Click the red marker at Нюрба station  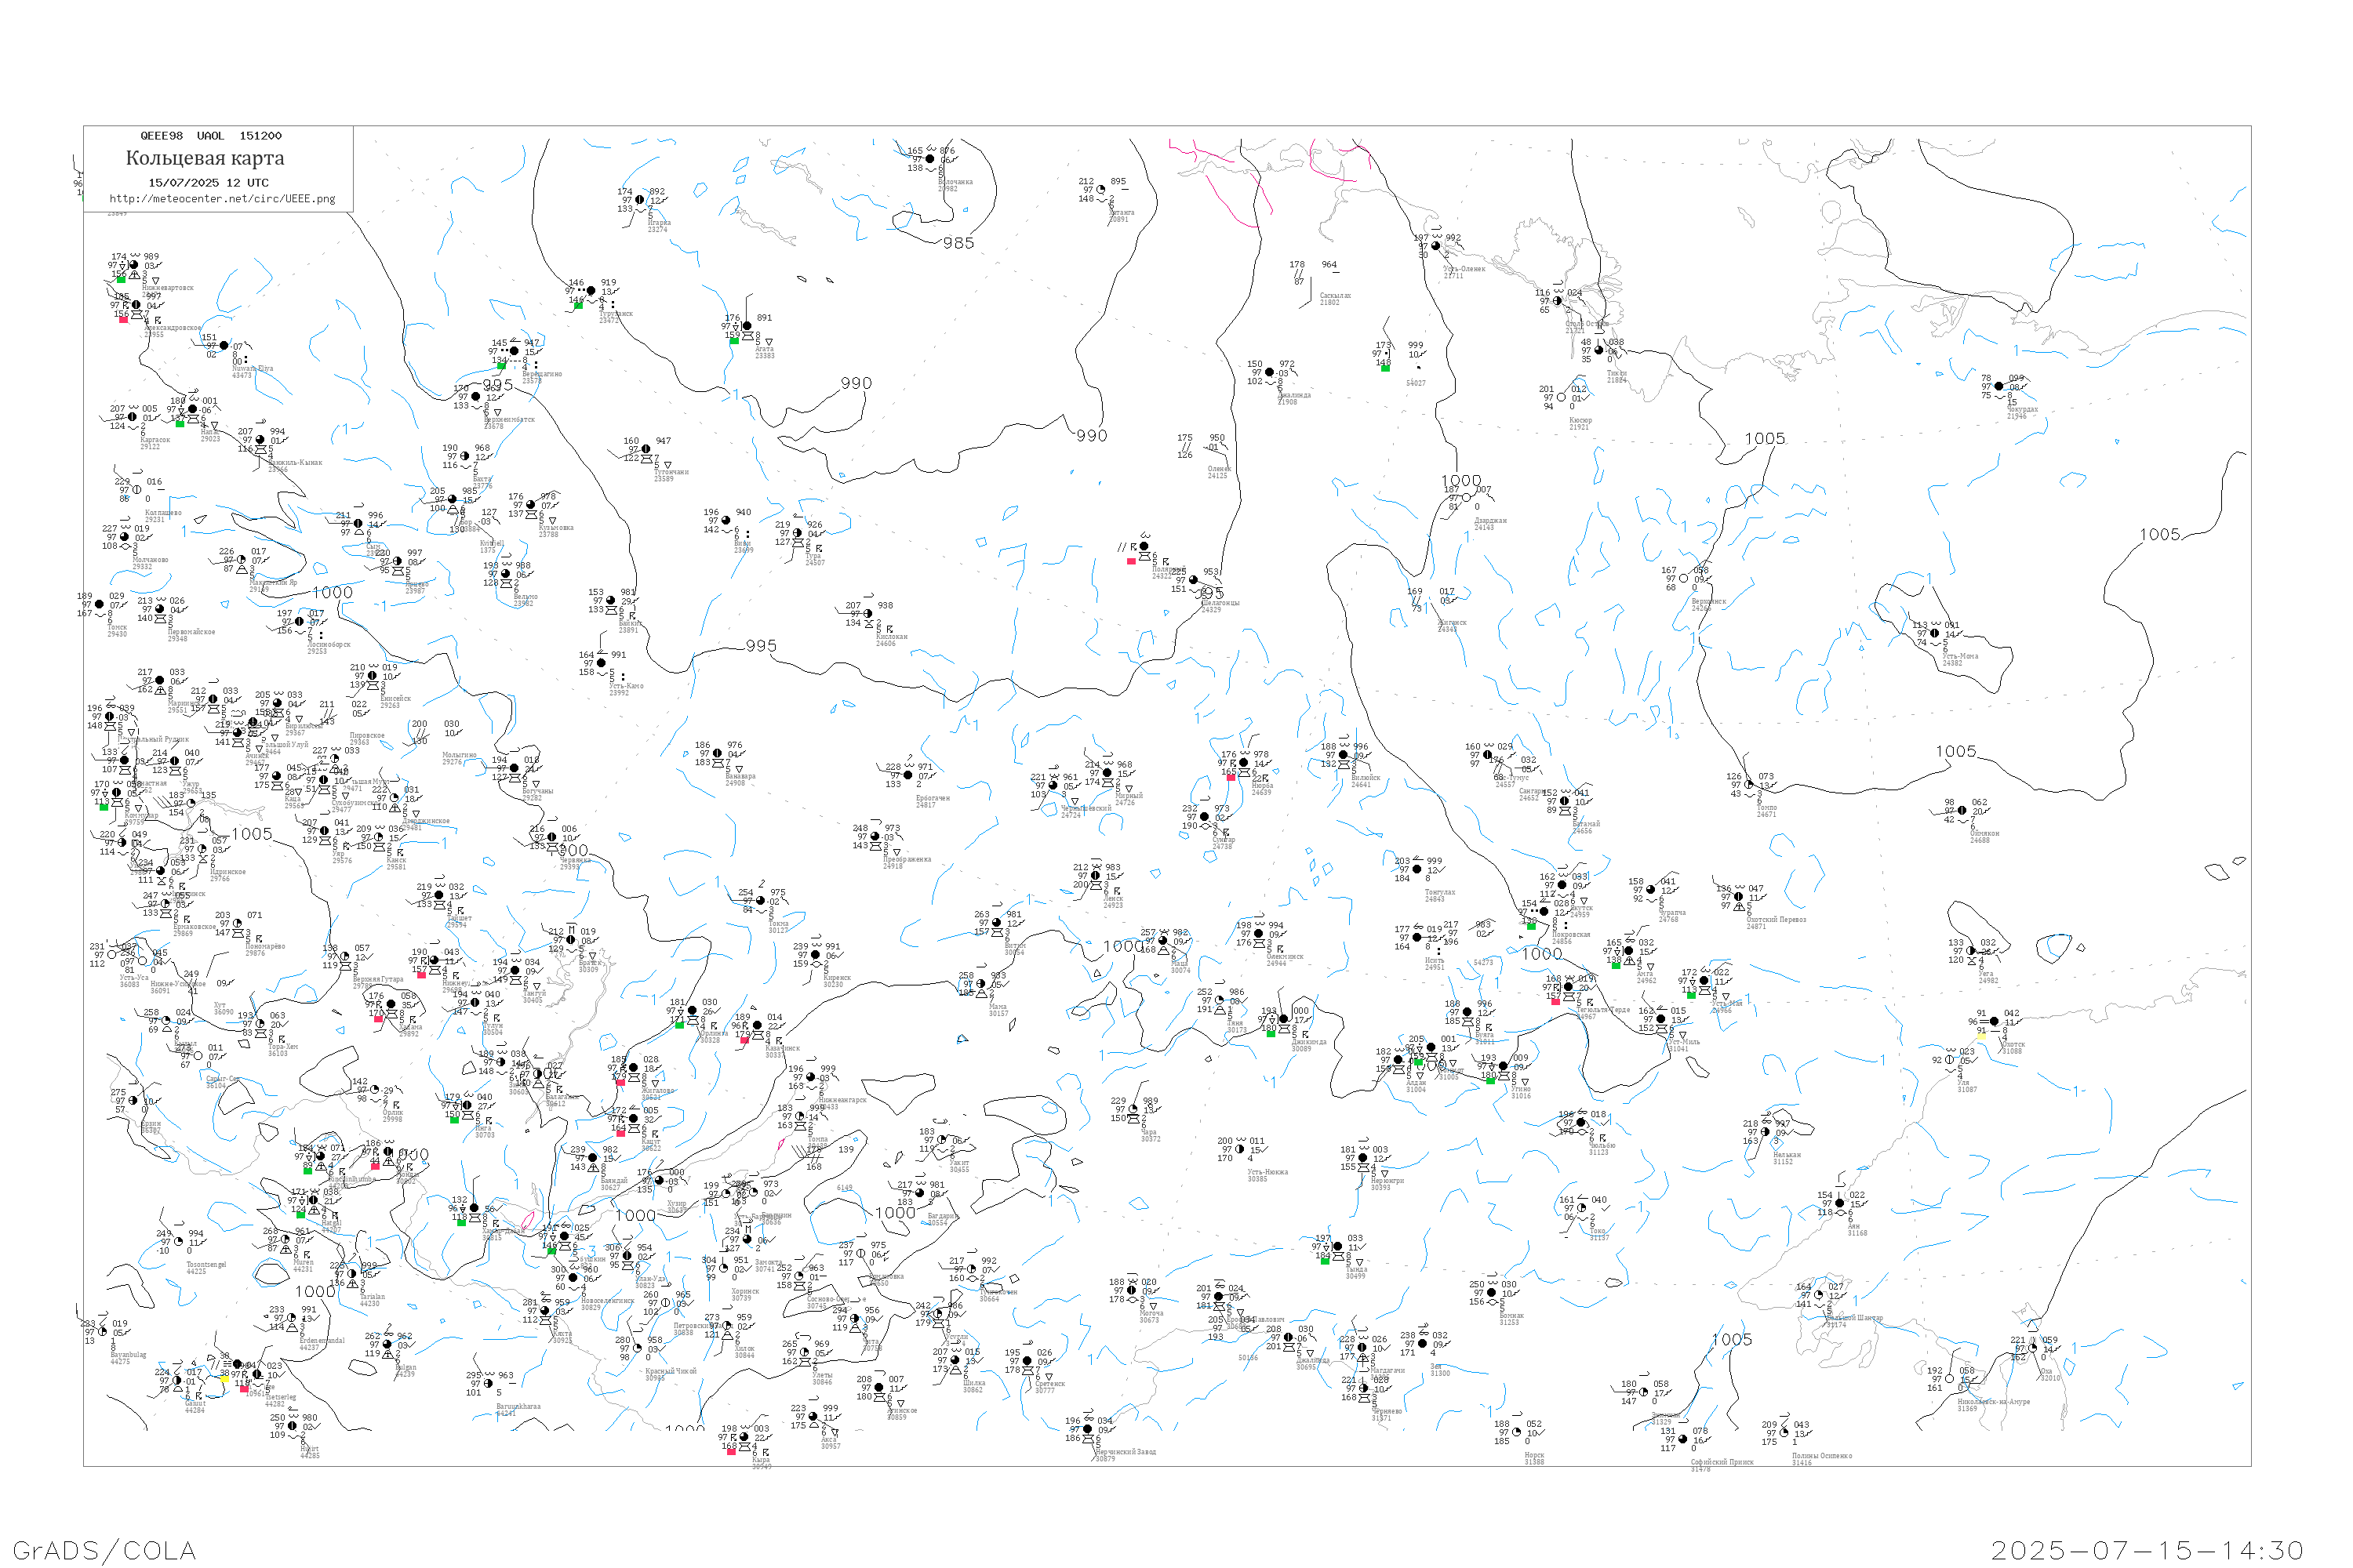pos(1231,776)
